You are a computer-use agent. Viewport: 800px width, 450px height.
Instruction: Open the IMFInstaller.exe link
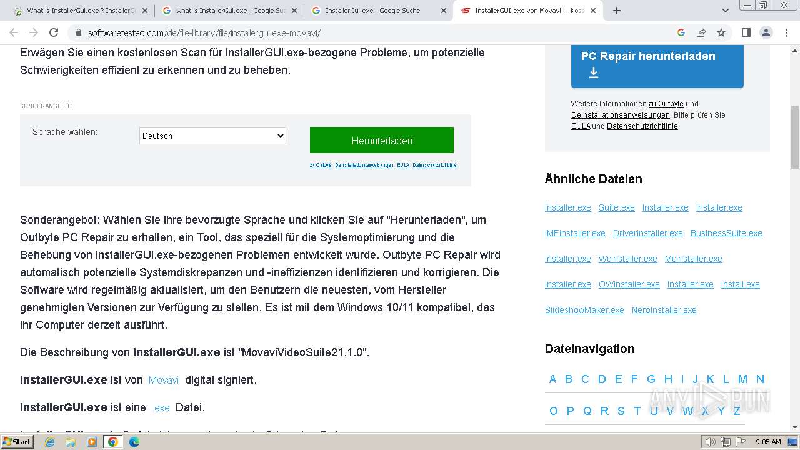tap(575, 233)
